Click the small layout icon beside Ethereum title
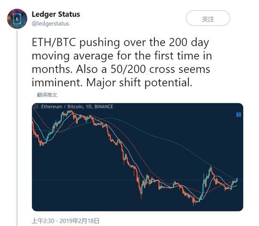This screenshot has height=226, width=259. 36,106
